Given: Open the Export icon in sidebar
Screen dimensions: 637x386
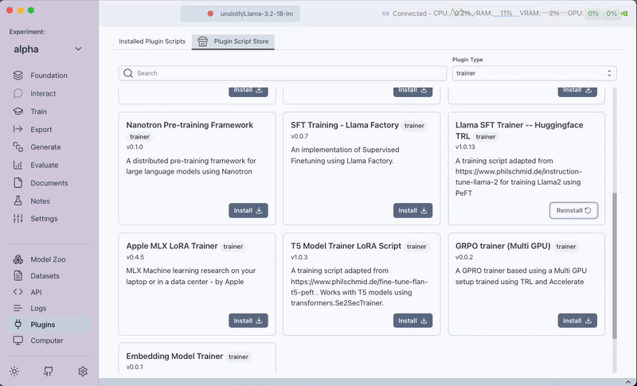Looking at the screenshot, I should click(18, 129).
